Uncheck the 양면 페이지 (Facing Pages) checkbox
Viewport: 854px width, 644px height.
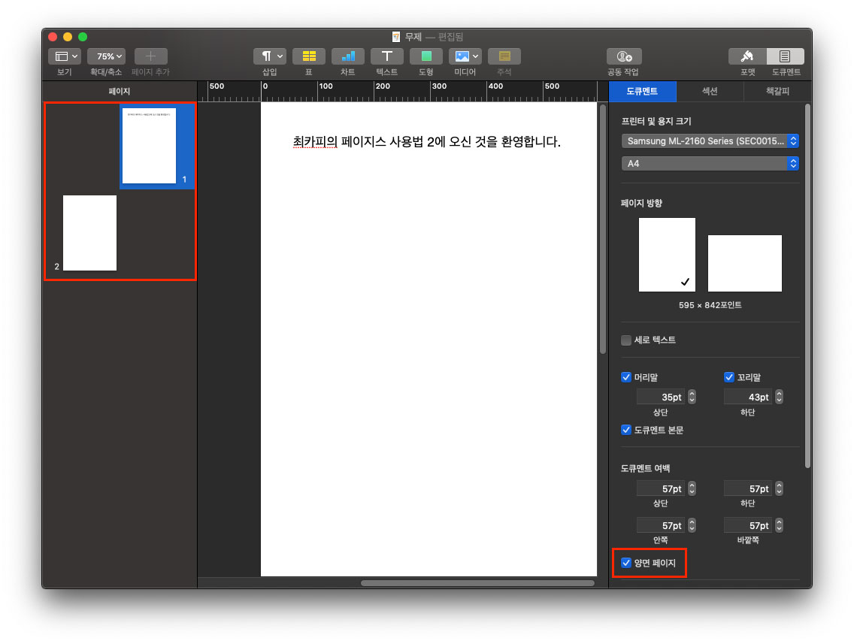pos(626,563)
